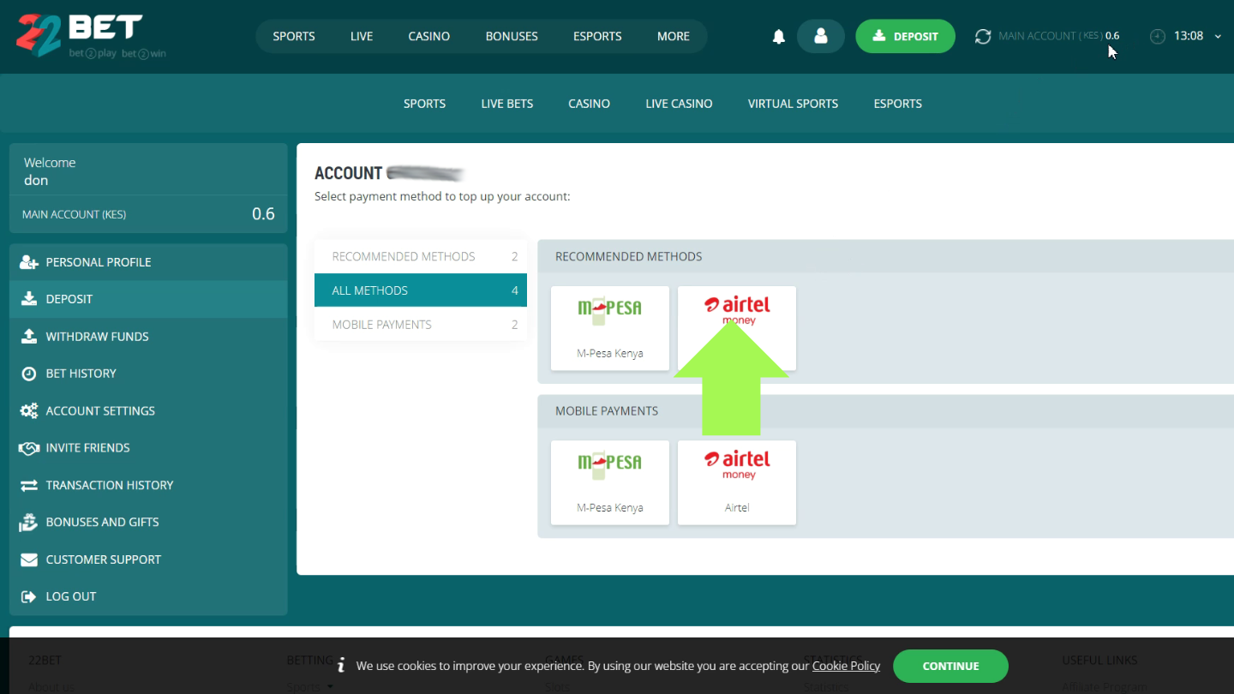This screenshot has height=694, width=1234.
Task: Select M-Pesa Kenya under Mobile Payments
Action: (x=609, y=482)
